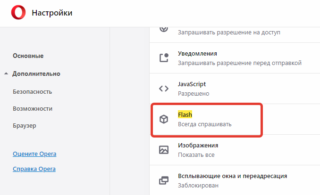
Task: Open the Возможности sidebar item
Action: 33,109
